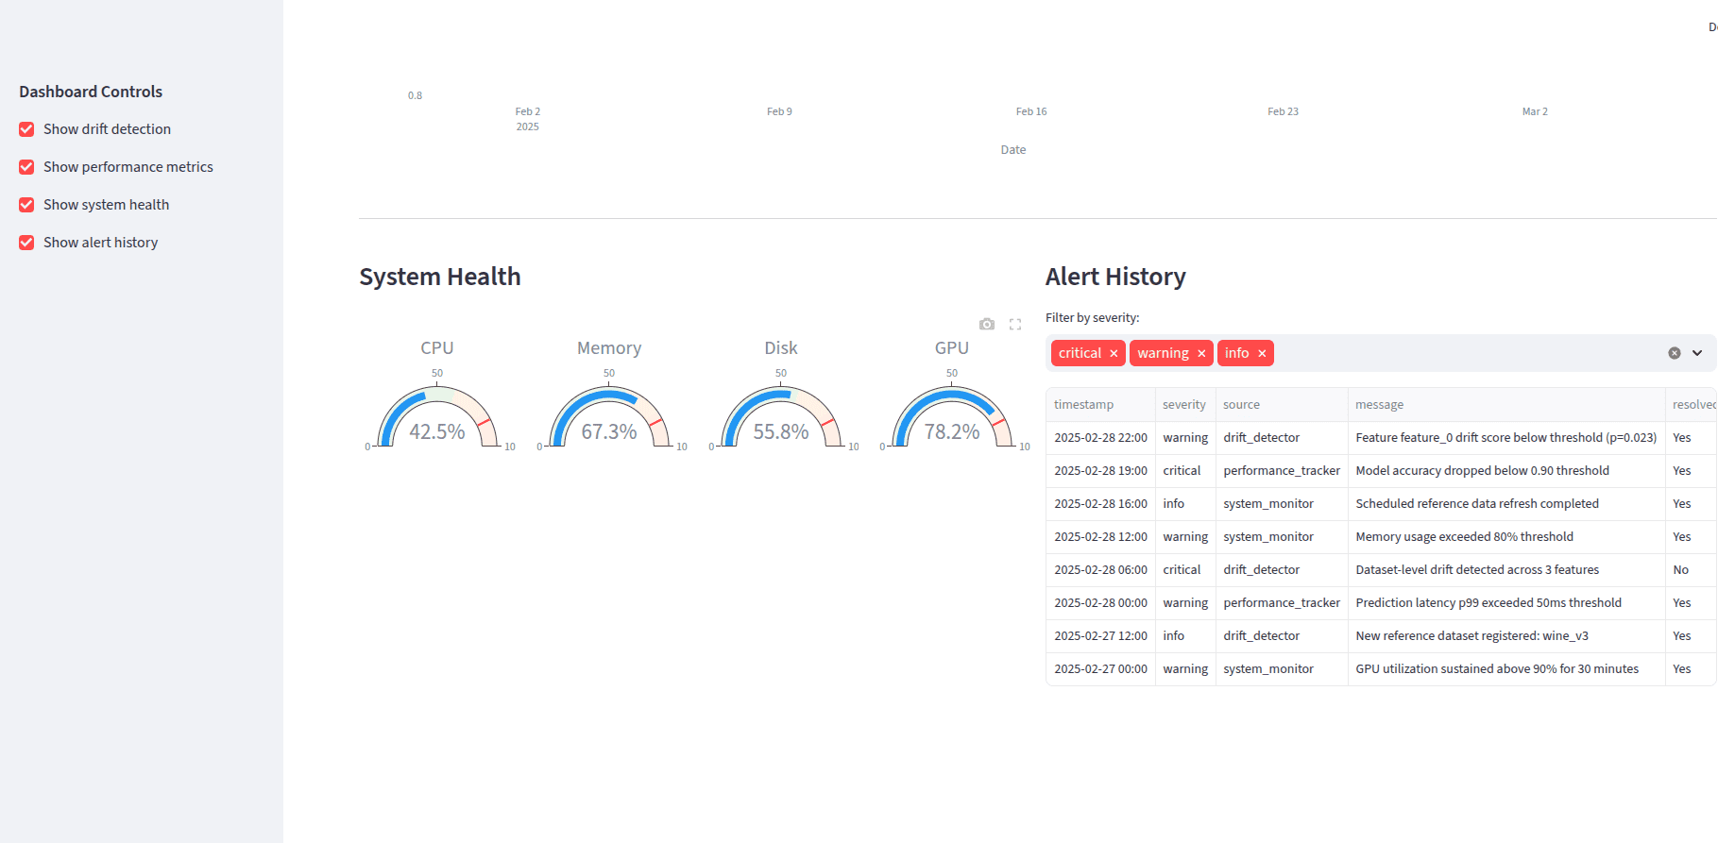Expand the severity filter dropdown
The height and width of the screenshot is (843, 1718).
pyautogui.click(x=1697, y=353)
